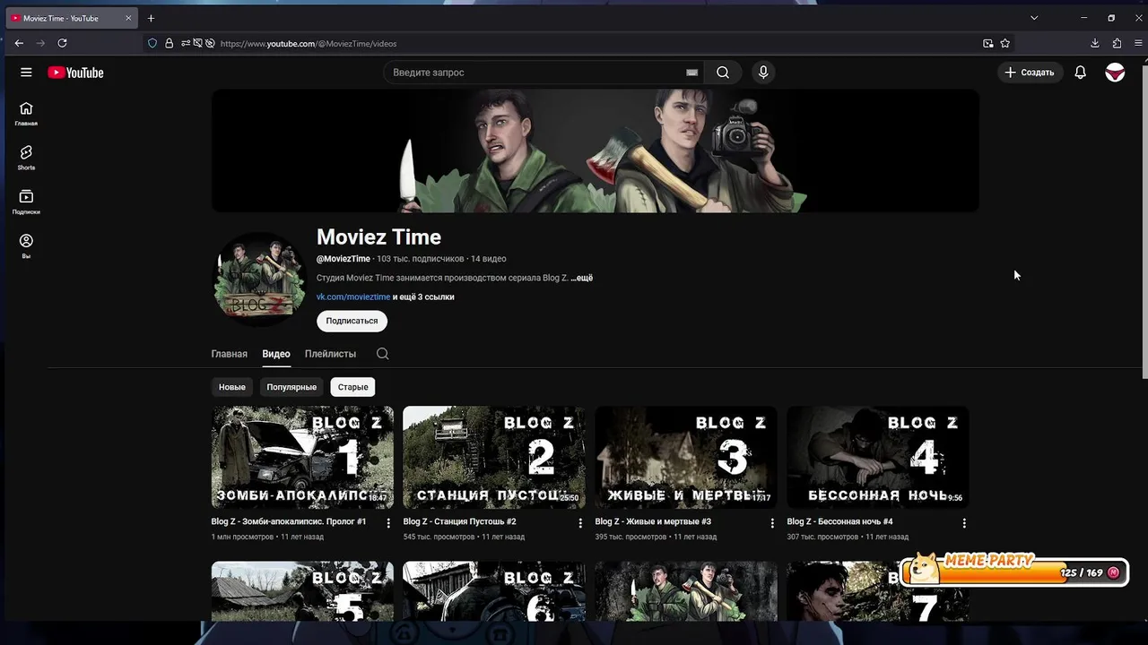Click the YouTube logo
This screenshot has width=1148, height=645.
(75, 73)
